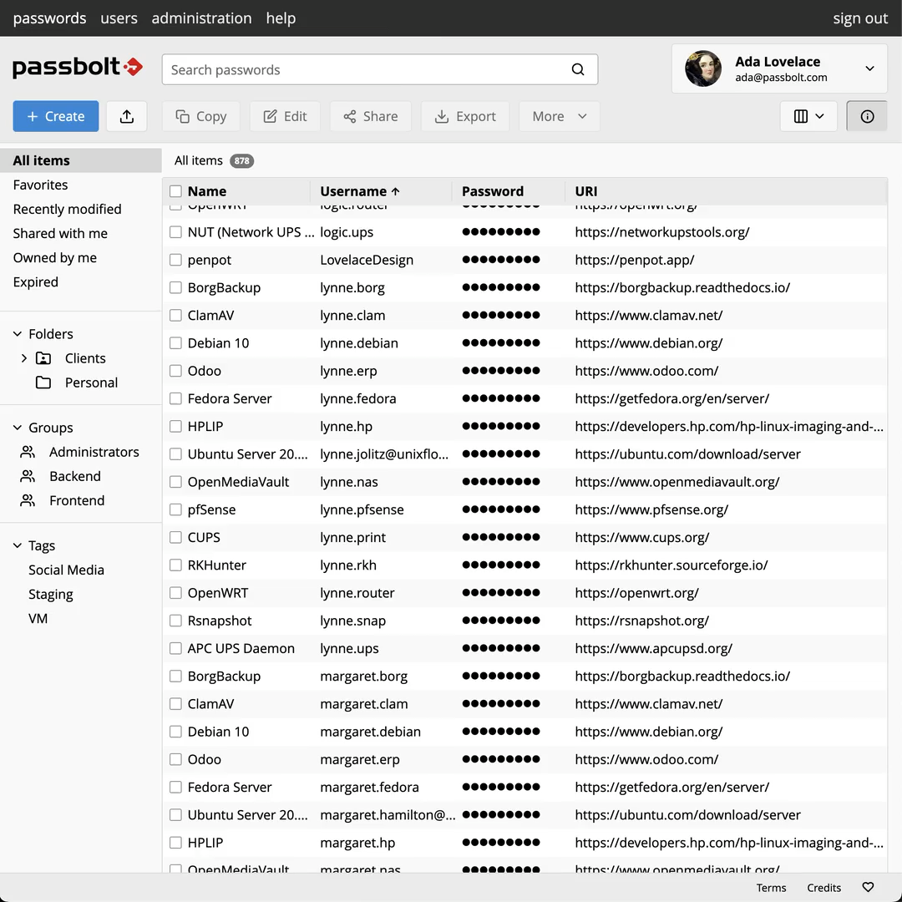The height and width of the screenshot is (902, 902).
Task: Toggle the info details panel icon
Action: pyautogui.click(x=867, y=116)
